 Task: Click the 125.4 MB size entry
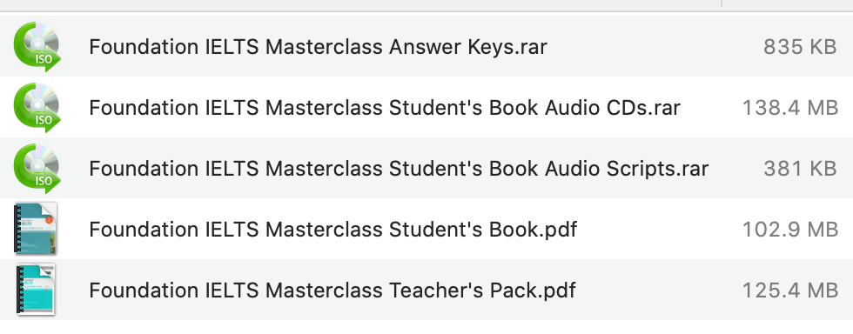point(790,291)
